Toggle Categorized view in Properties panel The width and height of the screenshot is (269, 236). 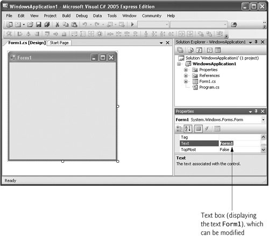[x=179, y=129]
